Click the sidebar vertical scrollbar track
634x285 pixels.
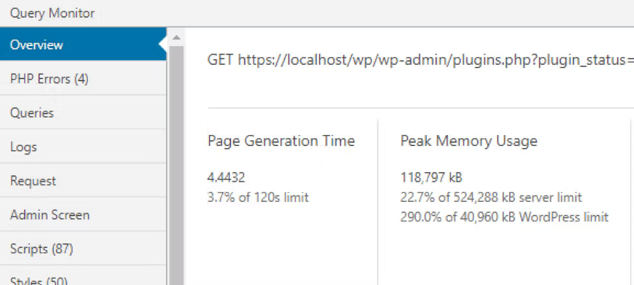176,166
